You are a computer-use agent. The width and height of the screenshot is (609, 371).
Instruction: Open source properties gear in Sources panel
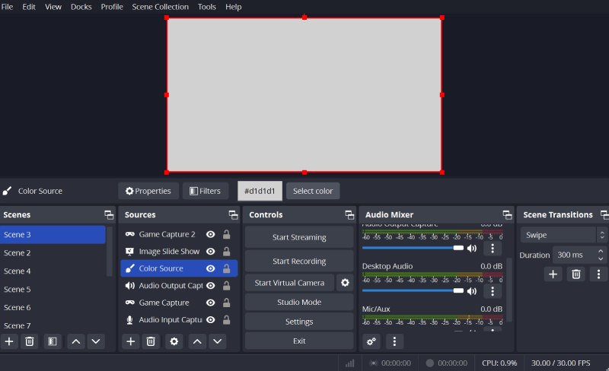click(x=174, y=341)
